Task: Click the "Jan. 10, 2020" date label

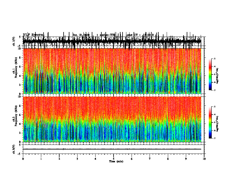Action: pyautogui.click(x=81, y=35)
